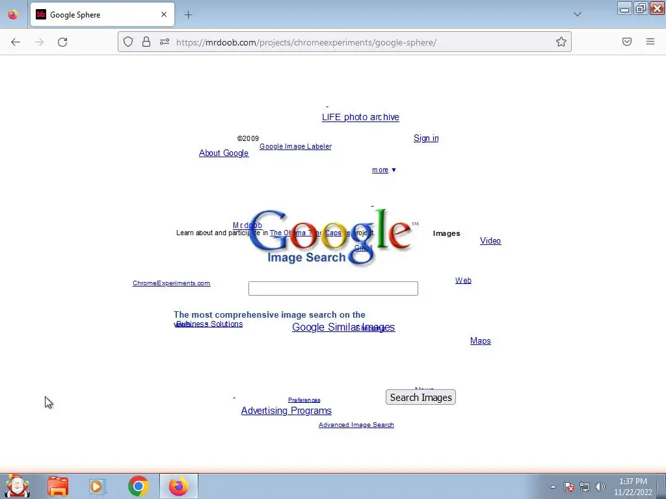Image resolution: width=666 pixels, height=499 pixels.
Task: Open the Preferences link
Action: click(x=304, y=400)
